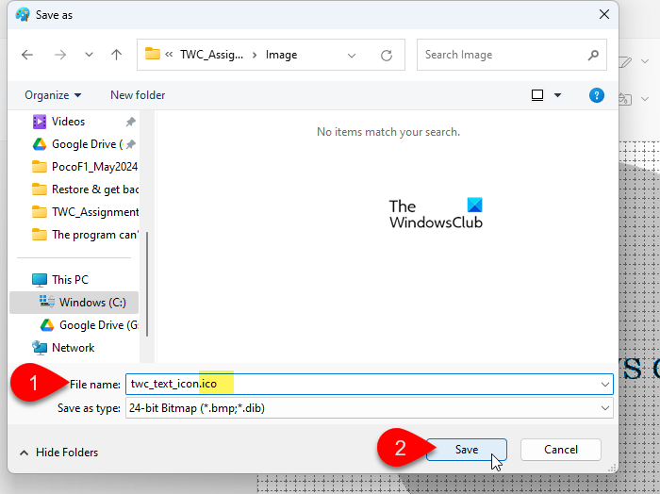Open the recent locations chevron
Image resolution: width=660 pixels, height=494 pixels.
pos(89,55)
